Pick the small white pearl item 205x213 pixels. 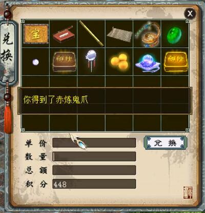click(36, 62)
